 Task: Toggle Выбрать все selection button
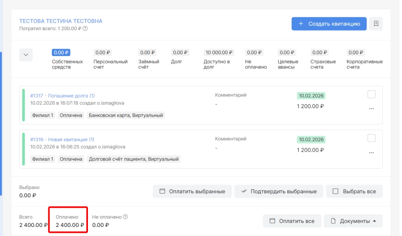[x=354, y=191]
